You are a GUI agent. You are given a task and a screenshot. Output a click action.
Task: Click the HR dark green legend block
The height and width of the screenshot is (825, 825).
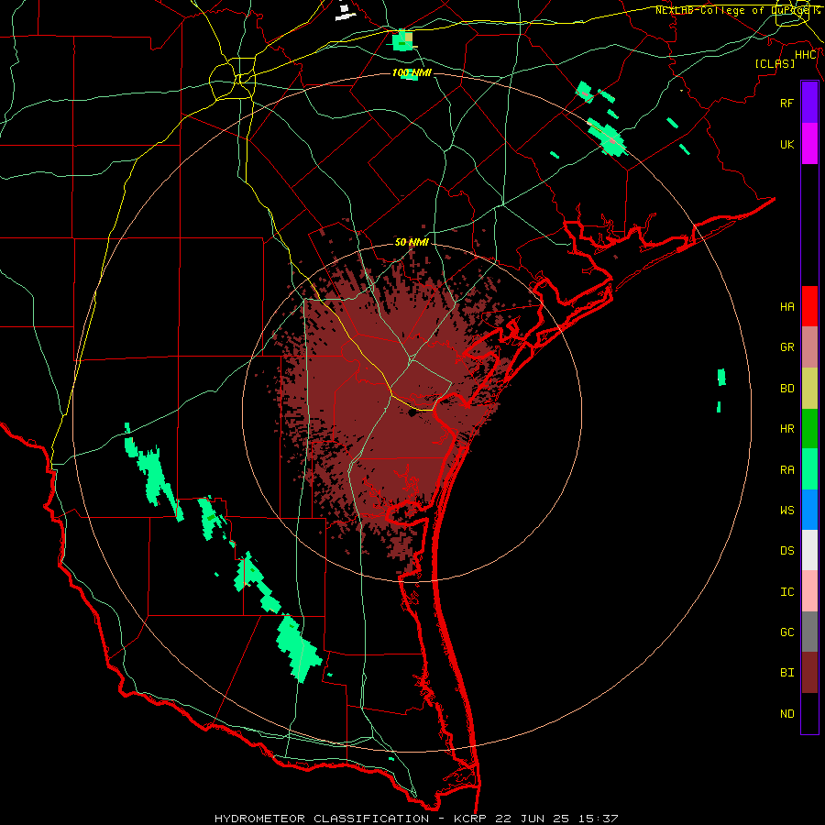coord(809,429)
